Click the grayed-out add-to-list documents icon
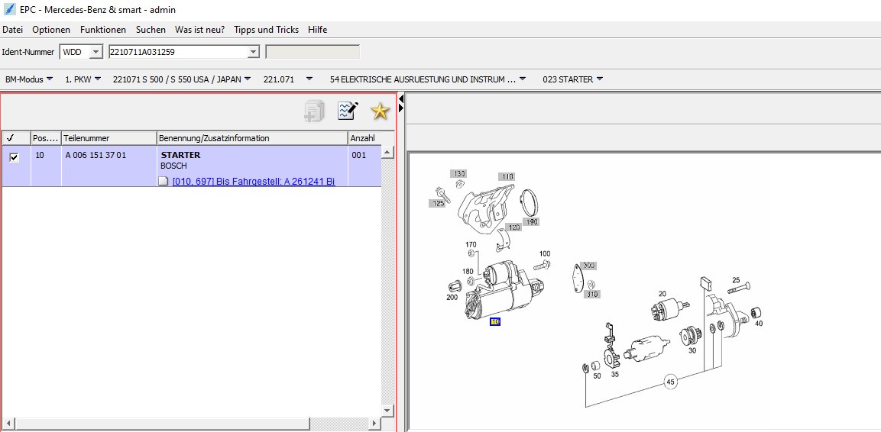Image resolution: width=881 pixels, height=432 pixels. 314,111
